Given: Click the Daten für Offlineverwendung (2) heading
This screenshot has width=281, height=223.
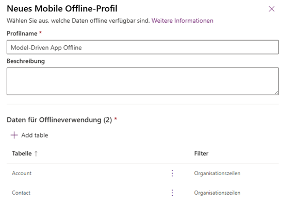Looking at the screenshot, I should 59,119.
